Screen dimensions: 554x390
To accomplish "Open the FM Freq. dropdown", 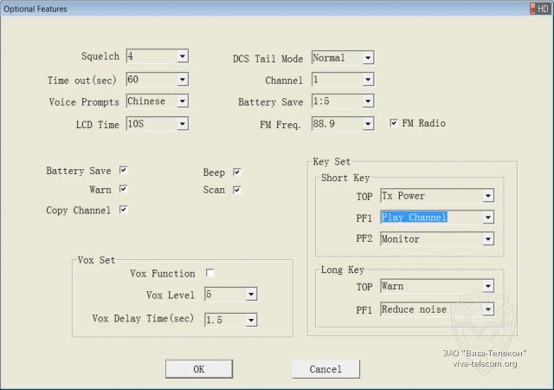I will [x=368, y=124].
